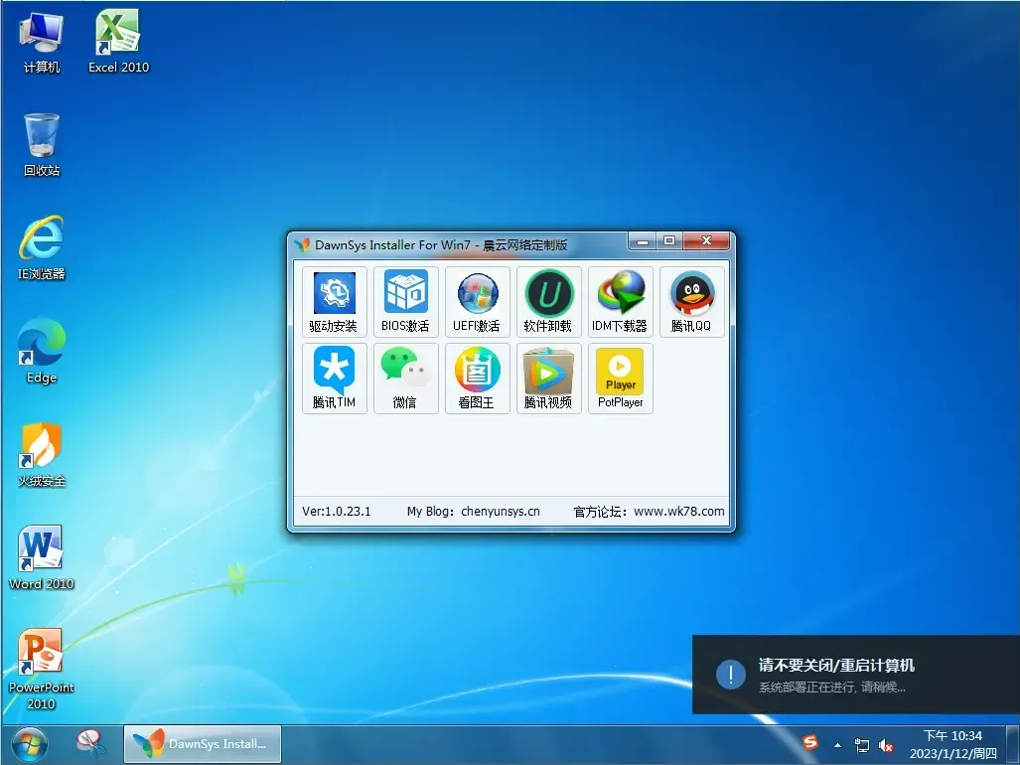Select the 腾讯TIM icon
This screenshot has height=765, width=1020.
[x=334, y=379]
